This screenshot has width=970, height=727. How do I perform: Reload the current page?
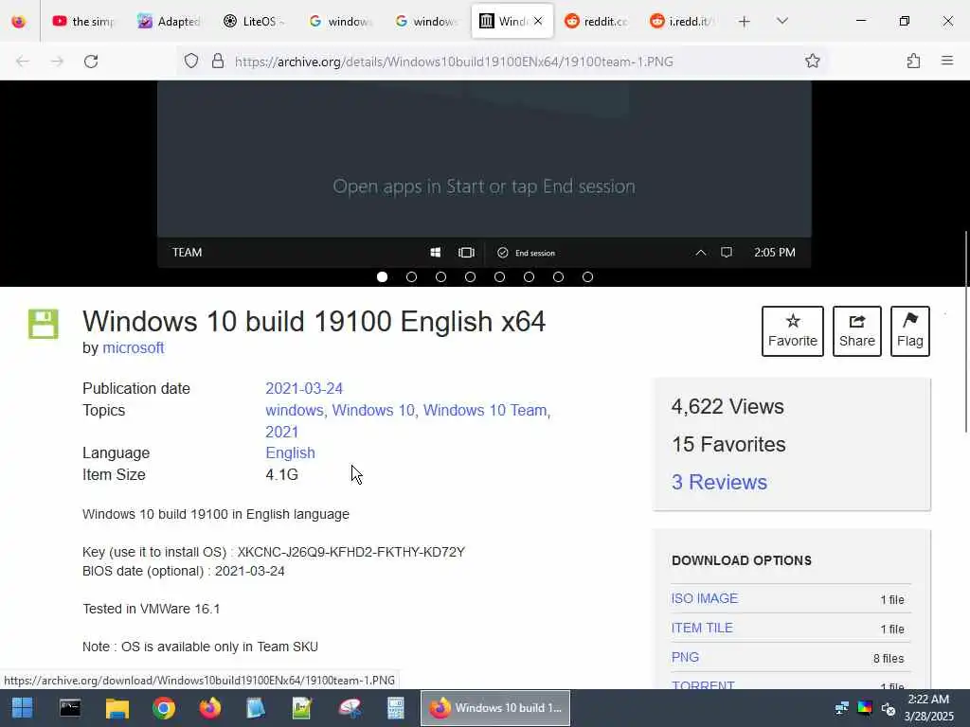click(x=91, y=62)
